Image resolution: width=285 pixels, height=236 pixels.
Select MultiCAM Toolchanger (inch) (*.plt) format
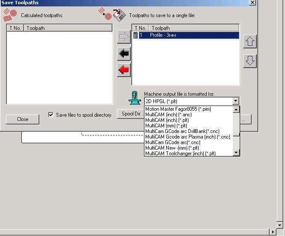188,153
